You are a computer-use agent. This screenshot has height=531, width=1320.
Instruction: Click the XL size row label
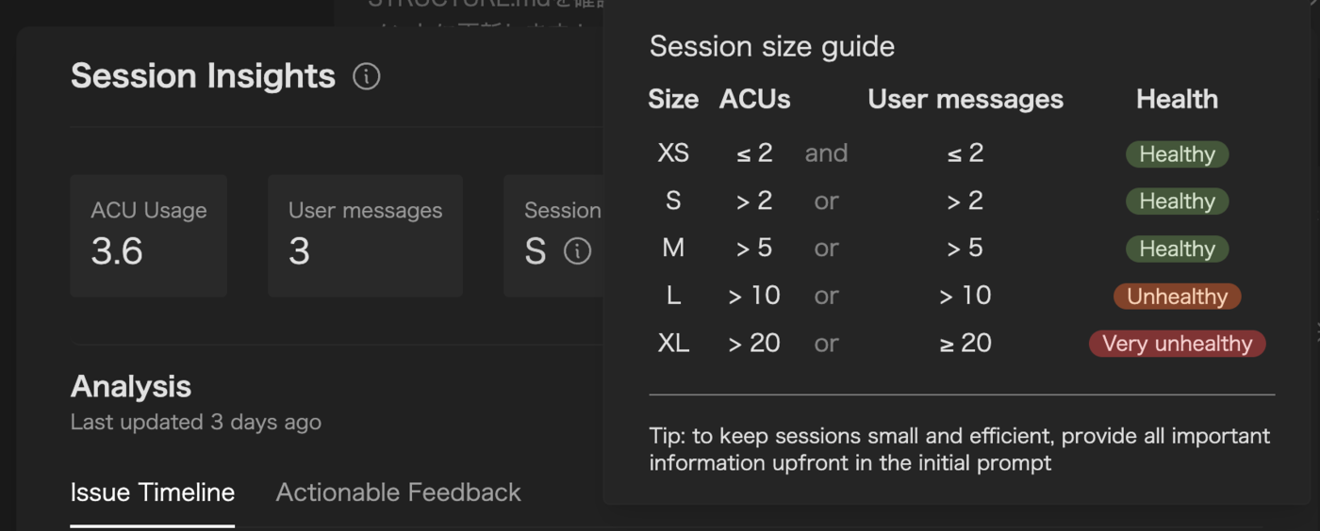673,344
